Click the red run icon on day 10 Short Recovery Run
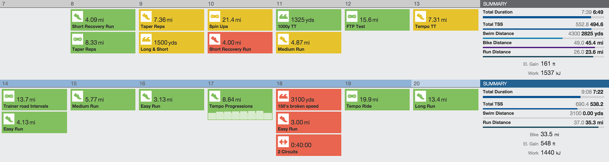The image size is (609, 162). coord(215,39)
